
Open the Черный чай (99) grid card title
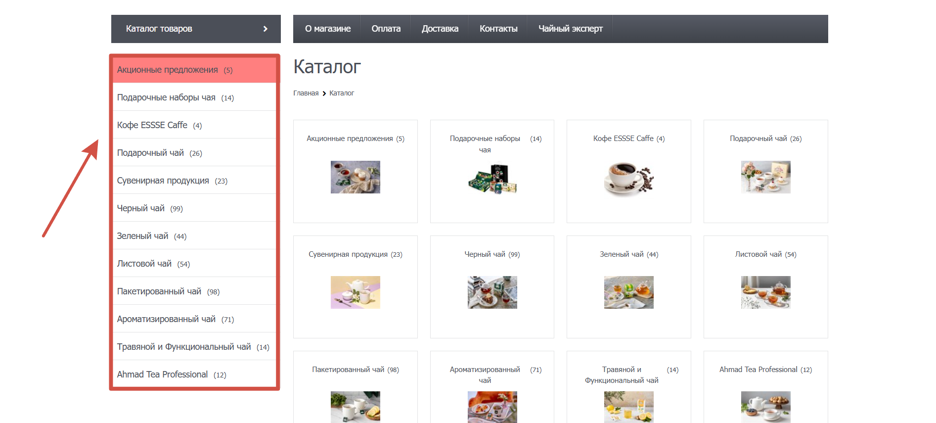point(492,254)
